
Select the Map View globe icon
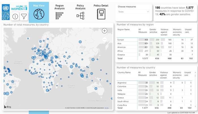point(39,14)
